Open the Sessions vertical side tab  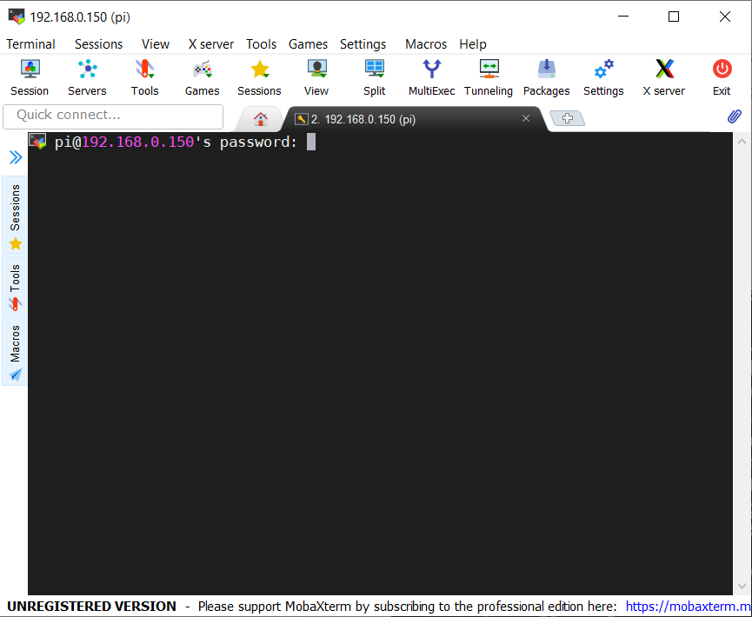click(15, 215)
